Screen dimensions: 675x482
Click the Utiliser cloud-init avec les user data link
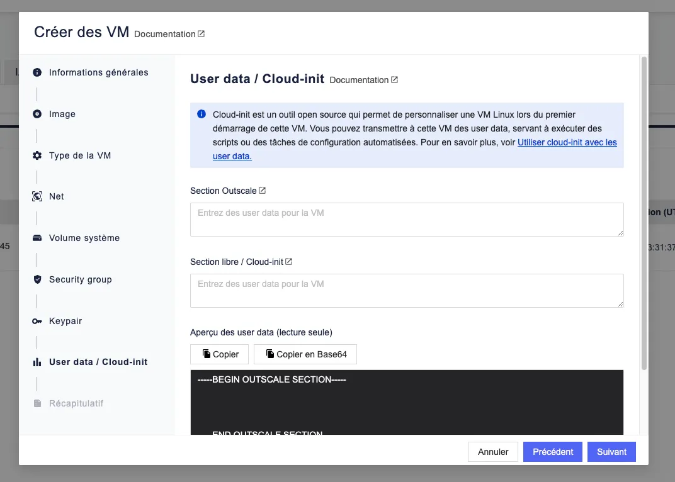point(566,142)
